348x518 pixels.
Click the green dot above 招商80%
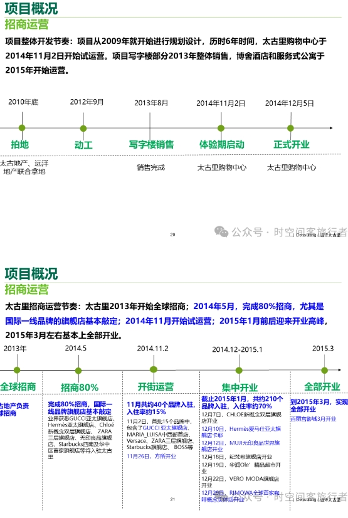coord(78,371)
